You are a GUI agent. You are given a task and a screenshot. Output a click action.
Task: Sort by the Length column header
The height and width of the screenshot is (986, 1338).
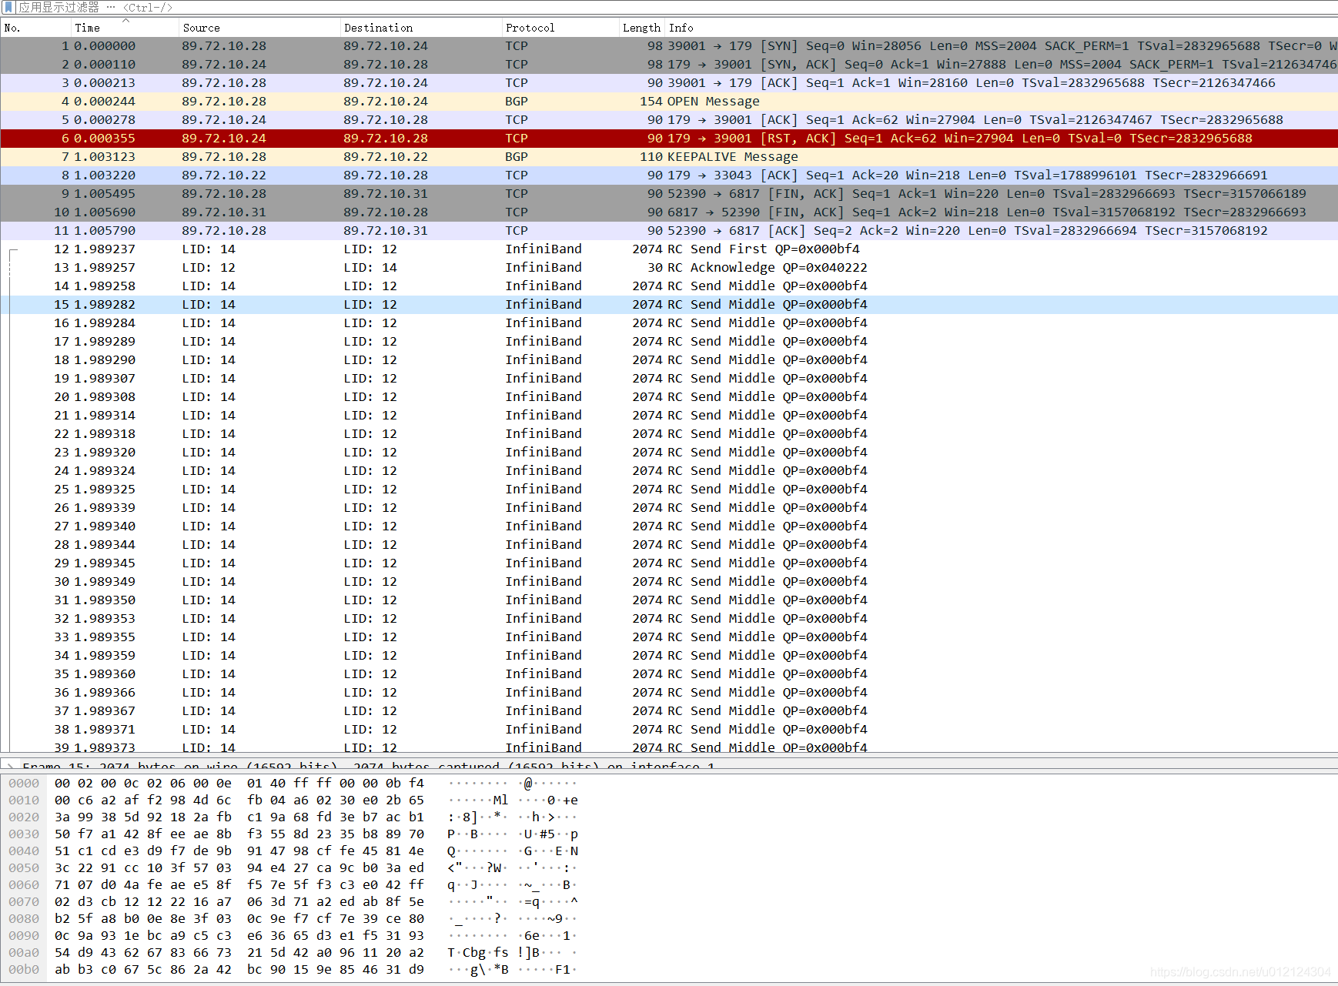pos(641,28)
